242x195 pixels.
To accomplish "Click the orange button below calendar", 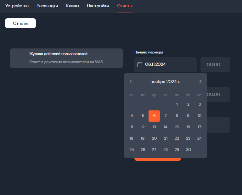I will (x=158, y=159).
